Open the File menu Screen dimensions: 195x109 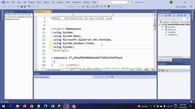click(x=7, y=2)
